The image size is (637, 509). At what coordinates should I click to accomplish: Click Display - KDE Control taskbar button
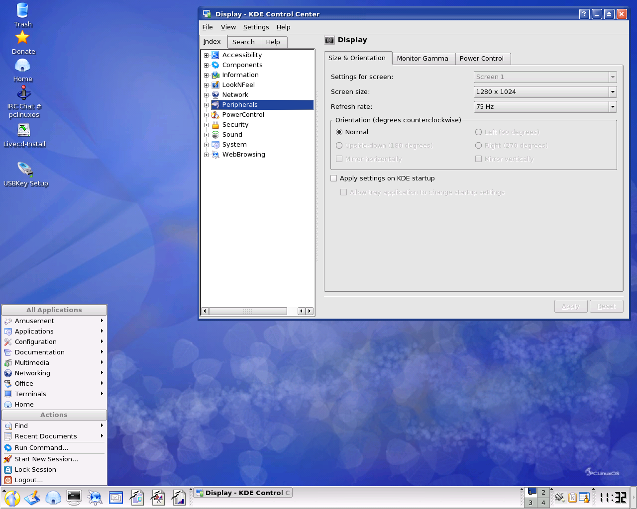point(243,493)
